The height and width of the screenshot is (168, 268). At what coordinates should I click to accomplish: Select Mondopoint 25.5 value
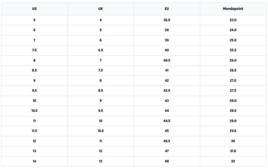pyautogui.click(x=233, y=50)
